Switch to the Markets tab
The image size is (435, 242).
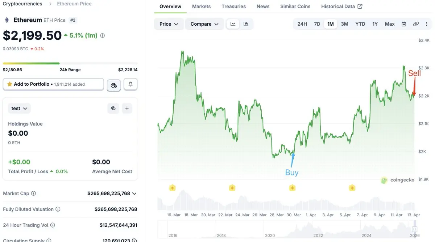pos(201,7)
